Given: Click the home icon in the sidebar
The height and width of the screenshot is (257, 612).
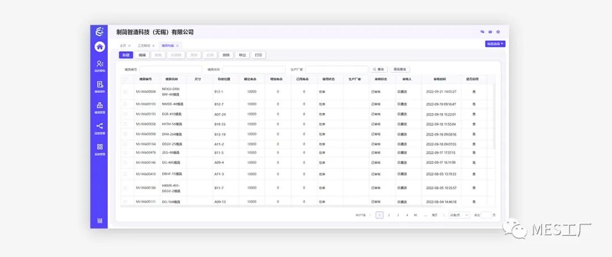Looking at the screenshot, I should tap(100, 47).
